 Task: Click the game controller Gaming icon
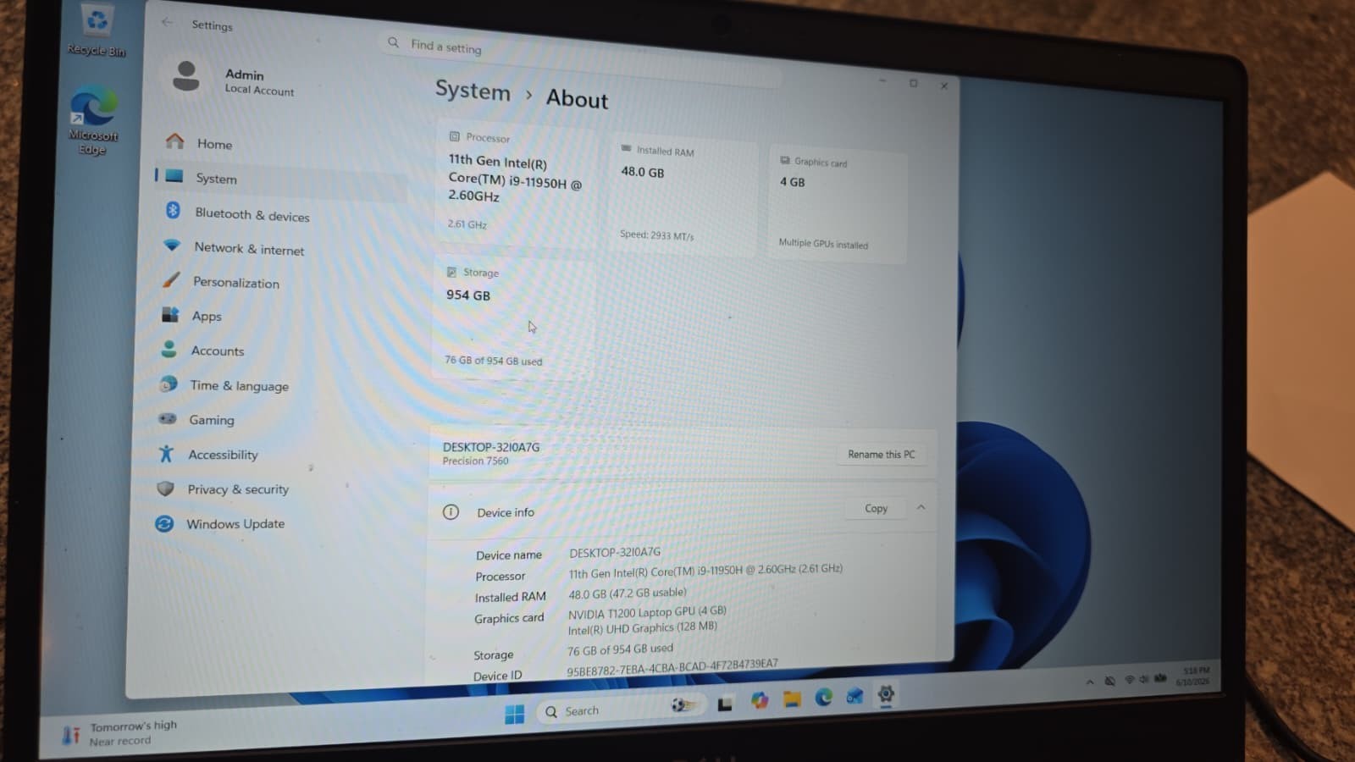(168, 418)
